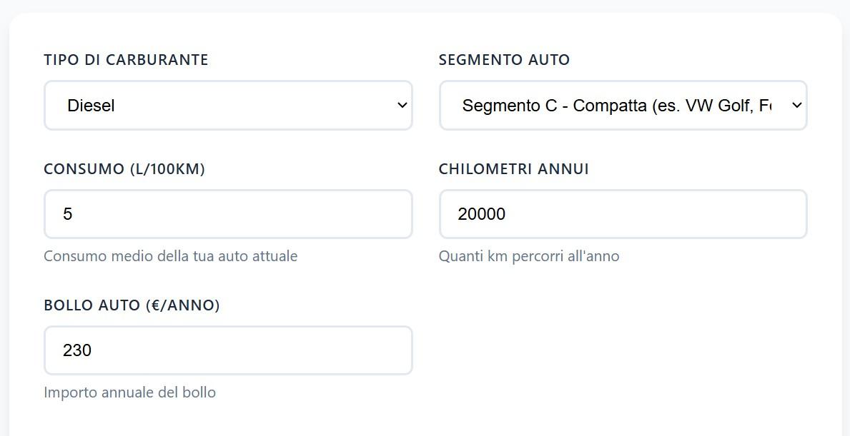Click the "Chilometri Annui" label
The height and width of the screenshot is (436, 850).
[513, 169]
